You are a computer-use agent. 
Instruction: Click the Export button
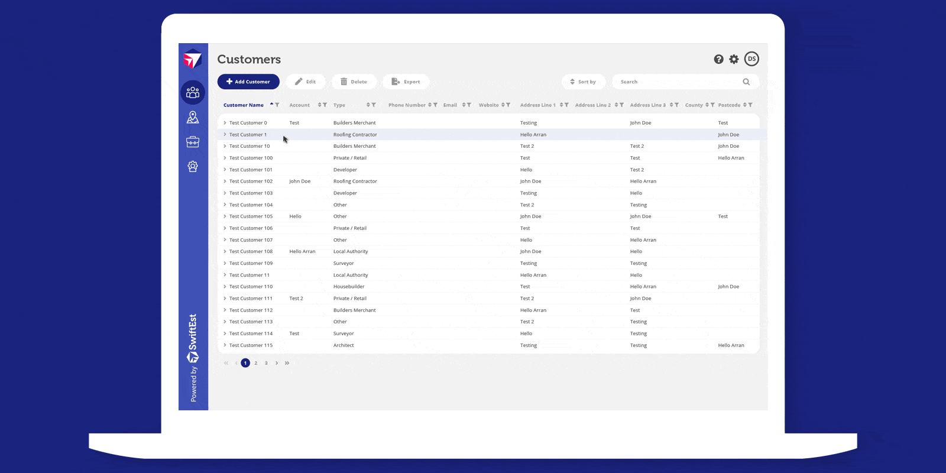pyautogui.click(x=406, y=82)
